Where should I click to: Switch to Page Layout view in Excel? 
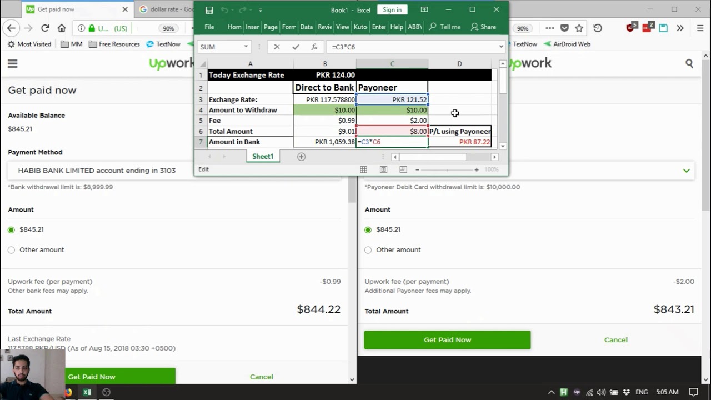tap(383, 169)
